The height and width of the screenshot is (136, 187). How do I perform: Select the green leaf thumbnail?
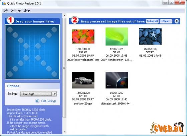(x=117, y=37)
